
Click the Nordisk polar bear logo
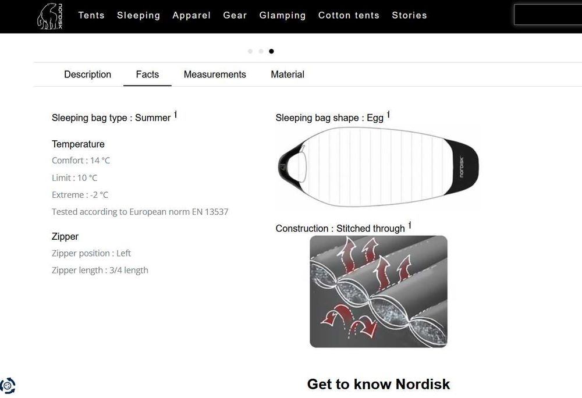point(49,16)
